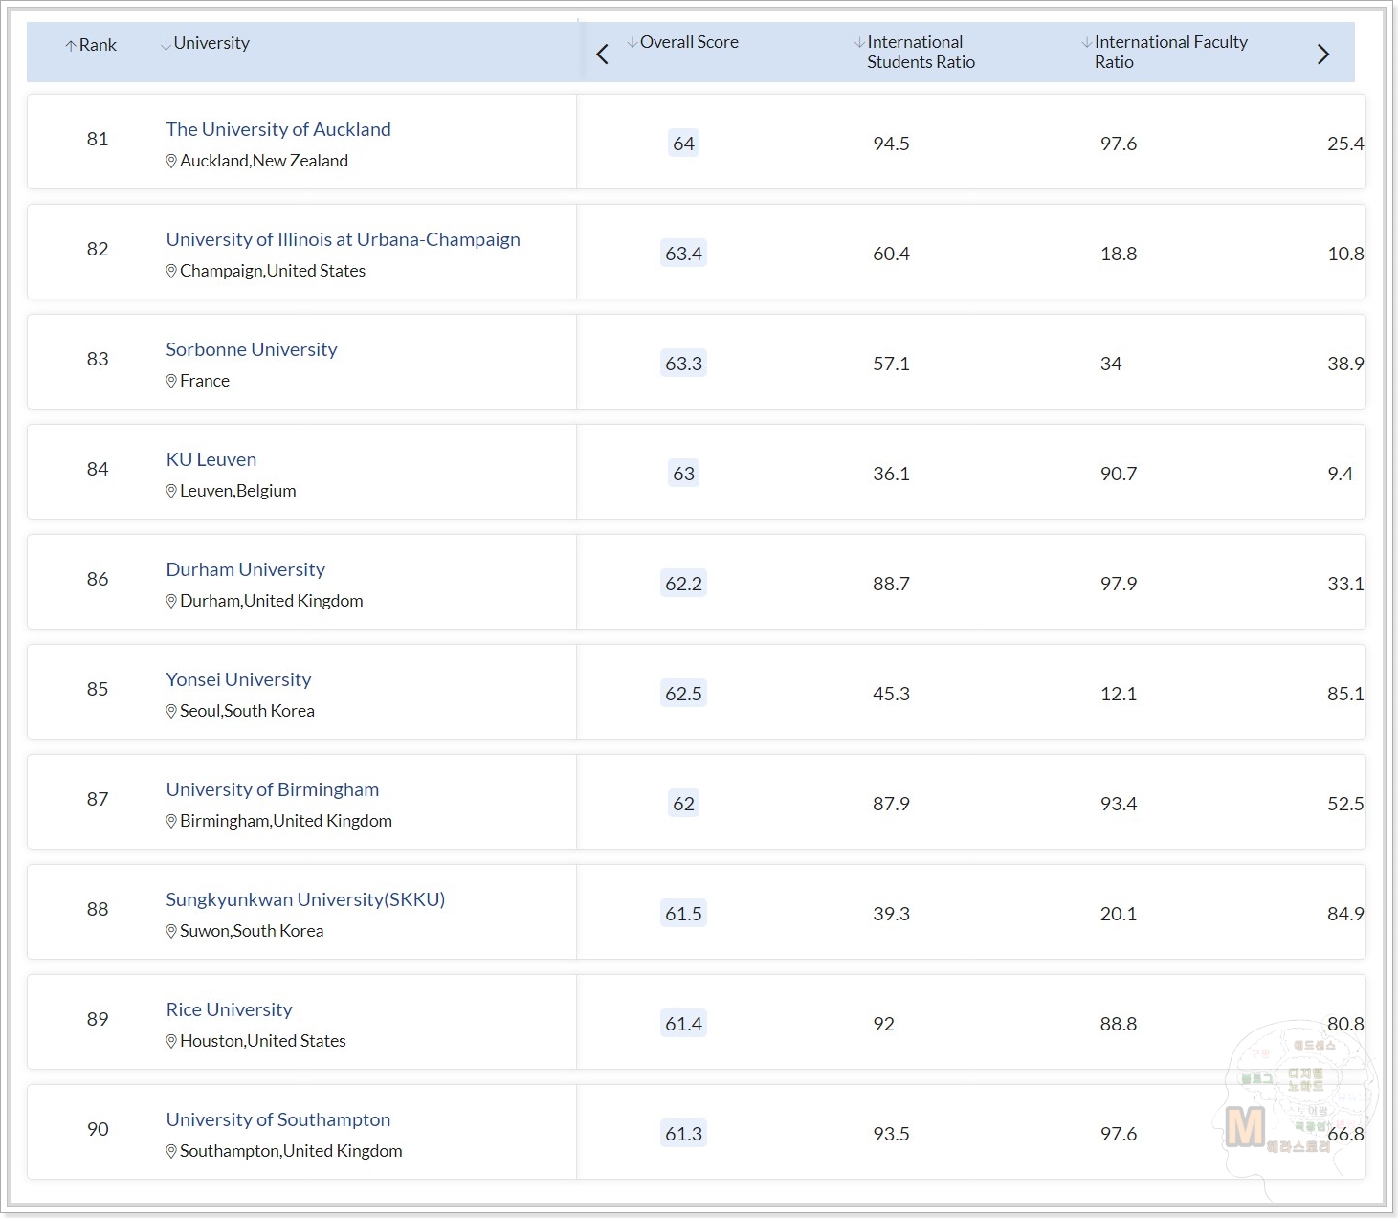Open the Durham University link
Viewport: 1398px width, 1218px height.
tap(246, 569)
